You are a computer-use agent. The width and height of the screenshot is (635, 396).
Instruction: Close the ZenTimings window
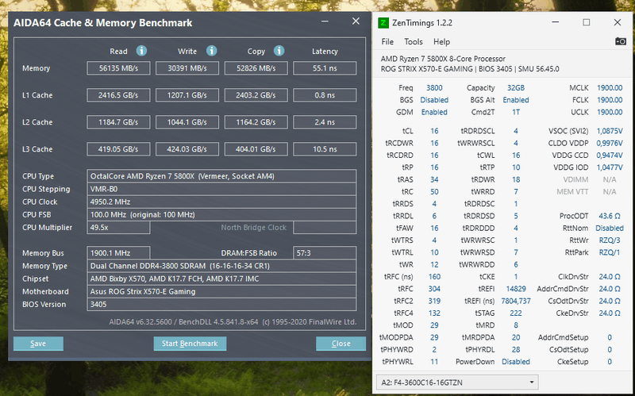click(x=618, y=22)
